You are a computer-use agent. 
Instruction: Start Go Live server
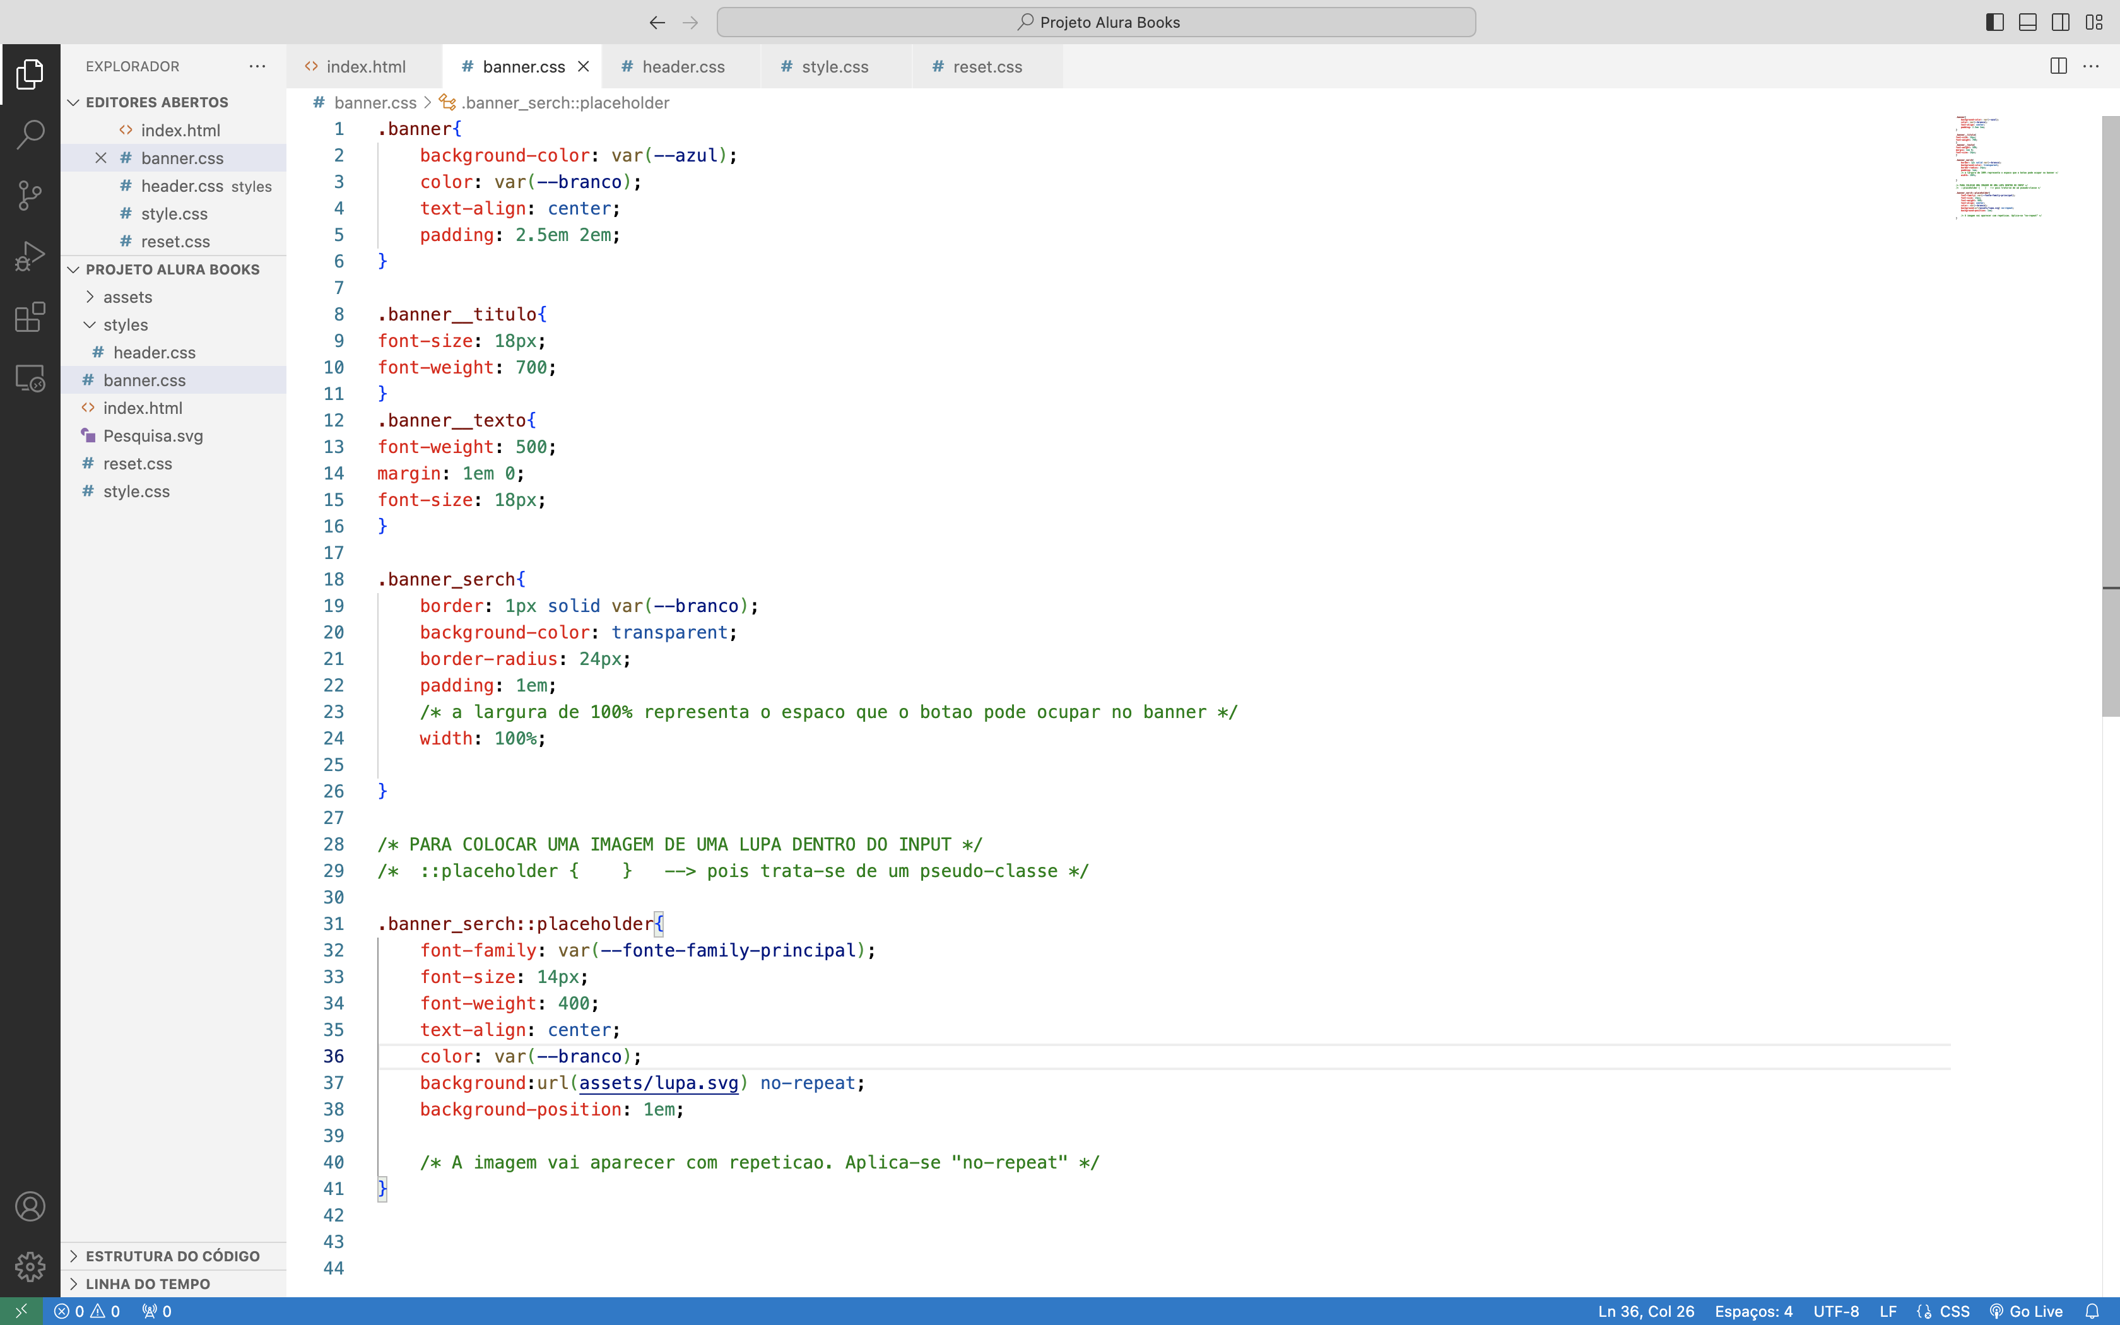[x=2025, y=1311]
